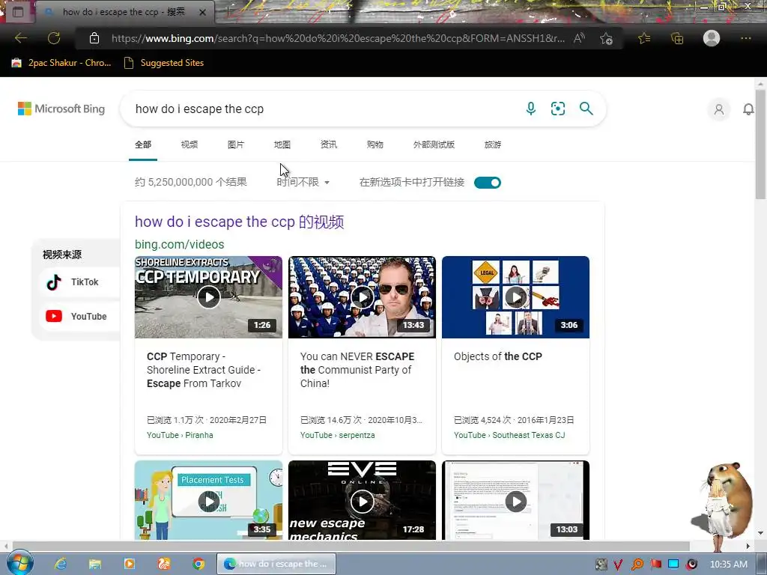
Task: Open the Suggested Sites bookmark
Action: coord(164,63)
